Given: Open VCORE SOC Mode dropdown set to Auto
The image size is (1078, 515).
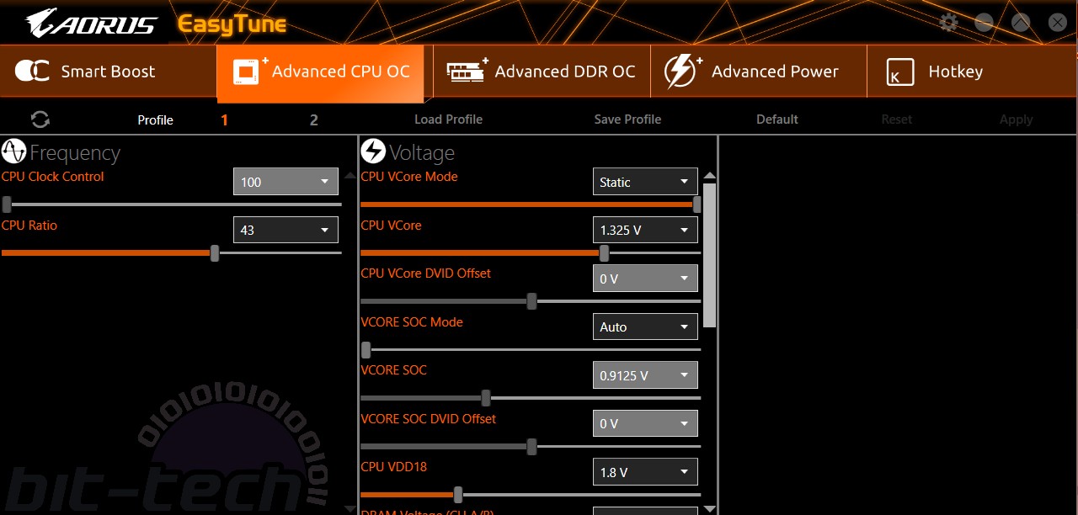Looking at the screenshot, I should 645,327.
